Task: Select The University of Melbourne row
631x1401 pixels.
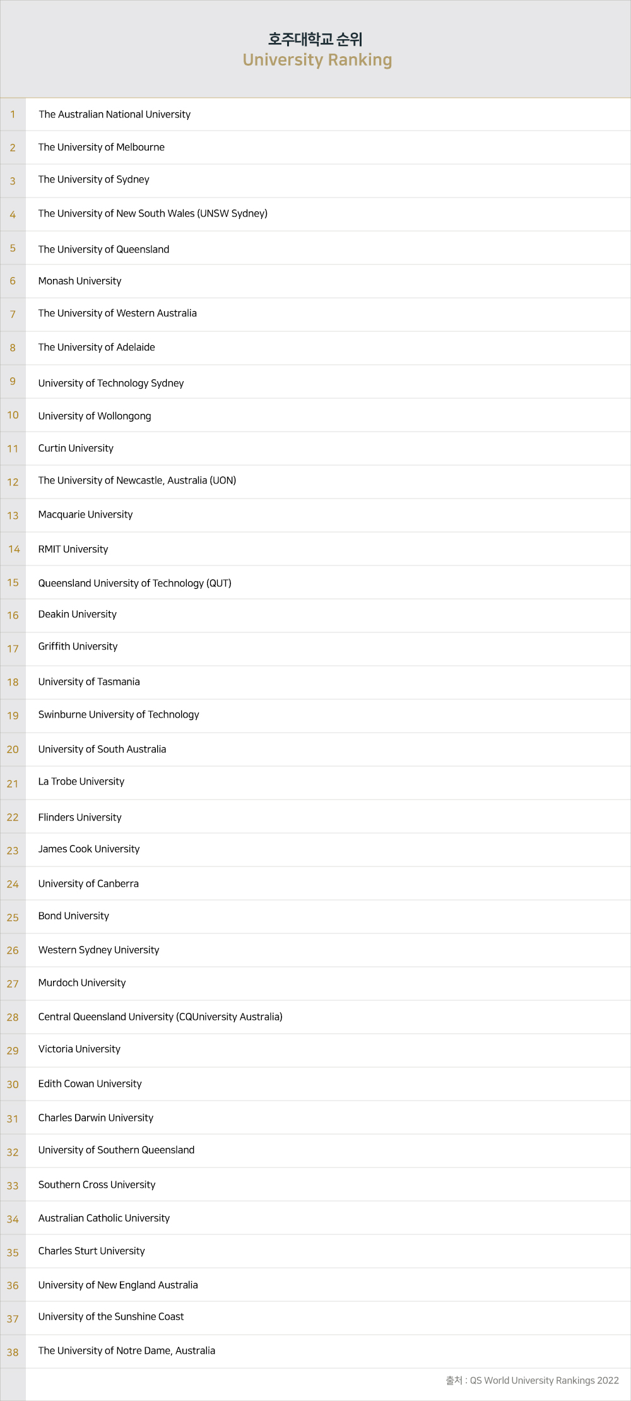Action: tap(101, 147)
